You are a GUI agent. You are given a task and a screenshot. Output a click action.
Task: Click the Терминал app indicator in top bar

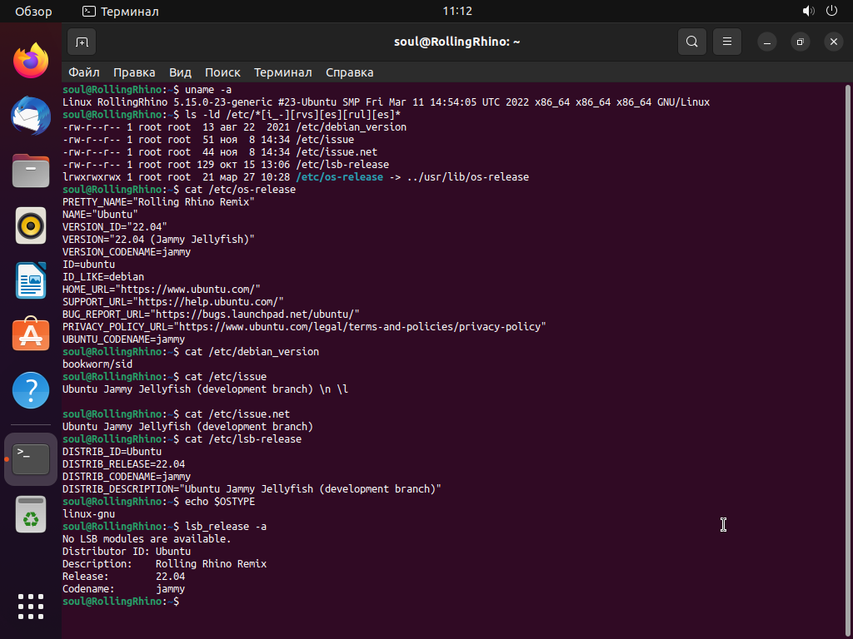(121, 12)
